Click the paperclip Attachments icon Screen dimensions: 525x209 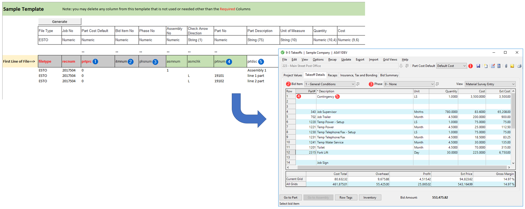[x=506, y=66]
